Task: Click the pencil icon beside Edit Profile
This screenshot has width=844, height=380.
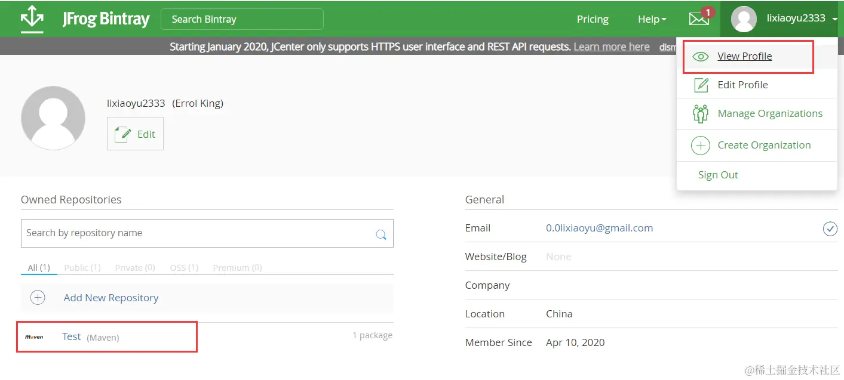Action: coord(701,85)
